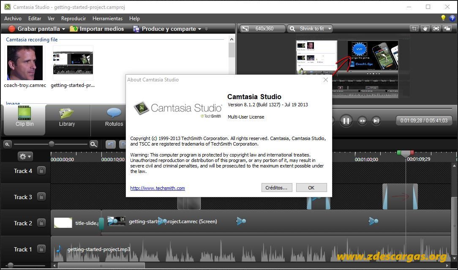The width and height of the screenshot is (458, 270).
Task: Open the Clip Bin tab
Action: [x=25, y=120]
